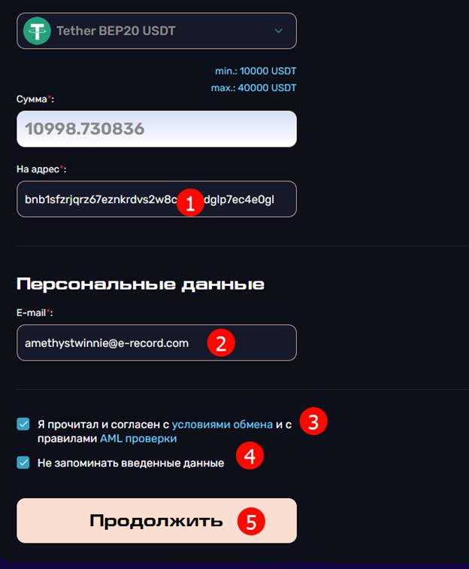469x569 pixels.
Task: Click the Персональные данные section heading
Action: pyautogui.click(x=141, y=284)
